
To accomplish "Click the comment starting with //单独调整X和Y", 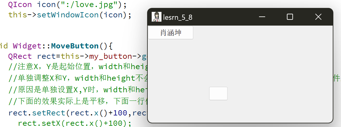I will click(78, 78).
